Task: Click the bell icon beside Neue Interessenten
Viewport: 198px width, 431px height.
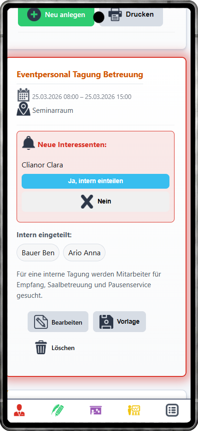Action: coord(29,143)
